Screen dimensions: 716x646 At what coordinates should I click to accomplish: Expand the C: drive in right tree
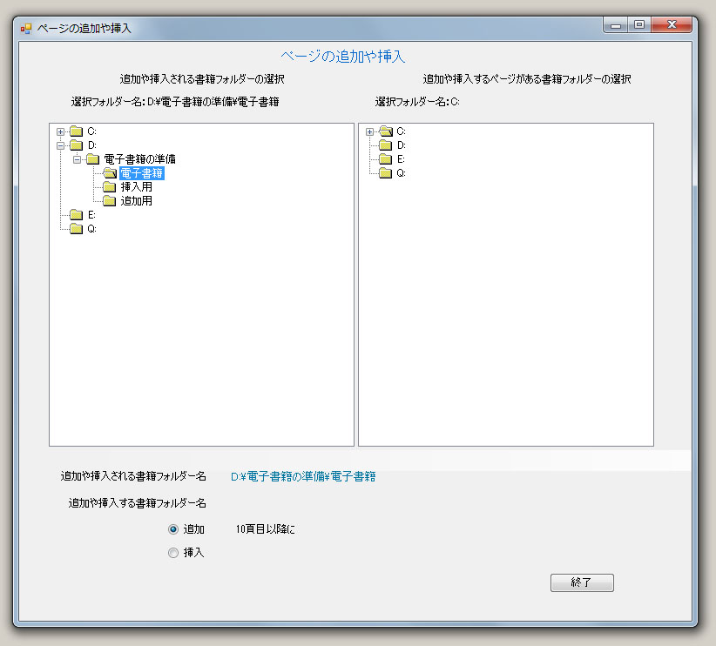pos(369,131)
